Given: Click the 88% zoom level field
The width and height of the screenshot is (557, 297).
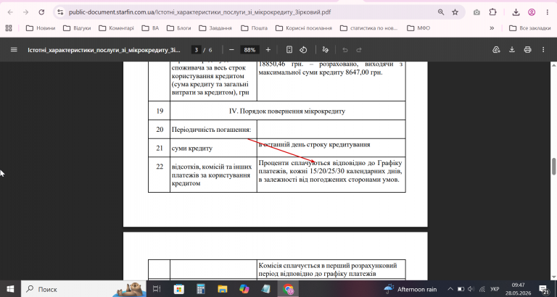Looking at the screenshot, I should pyautogui.click(x=249, y=50).
